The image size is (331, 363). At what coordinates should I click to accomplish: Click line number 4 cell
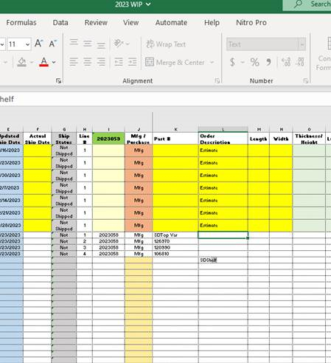[84, 254]
